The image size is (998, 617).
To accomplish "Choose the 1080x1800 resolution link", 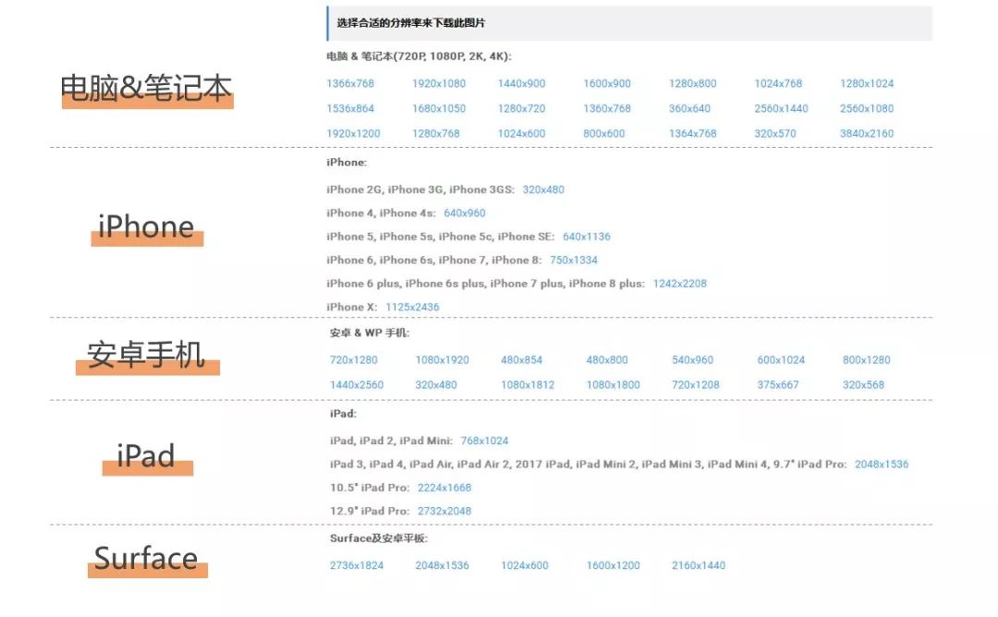I will click(x=613, y=385).
